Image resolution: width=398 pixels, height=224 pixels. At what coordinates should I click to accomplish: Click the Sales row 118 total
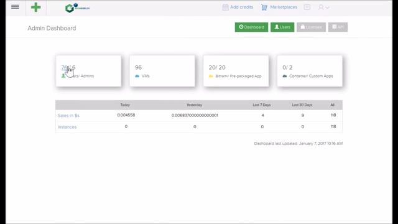[x=333, y=115]
